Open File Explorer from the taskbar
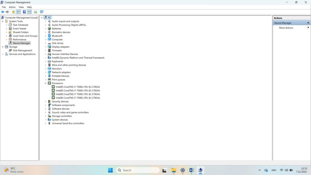The width and height of the screenshot is (311, 175). click(x=174, y=170)
